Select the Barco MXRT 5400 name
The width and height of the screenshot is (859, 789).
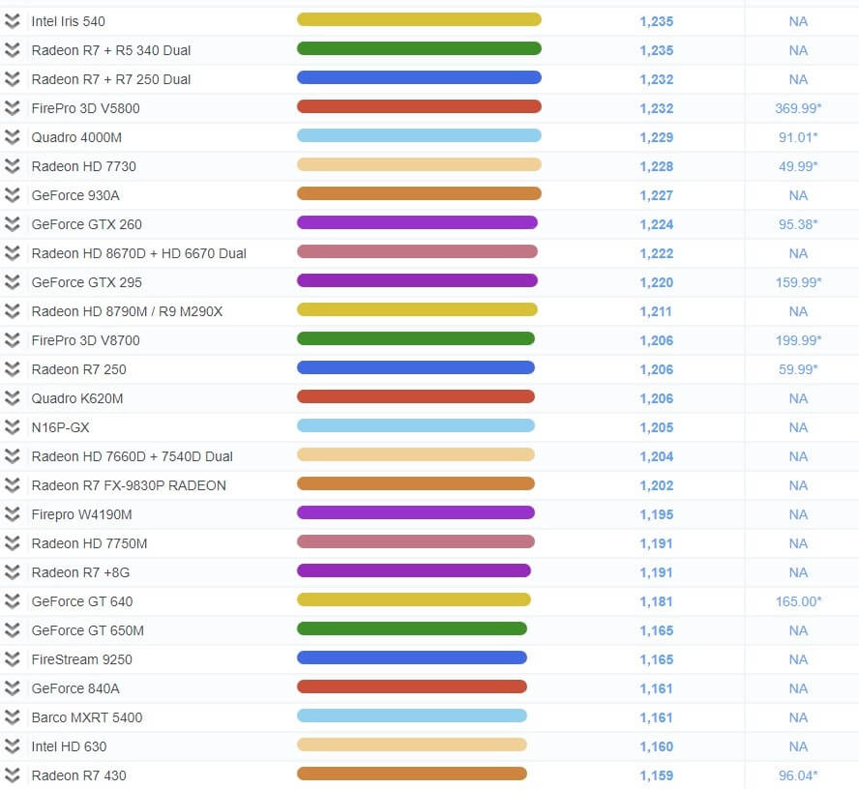pyautogui.click(x=86, y=717)
